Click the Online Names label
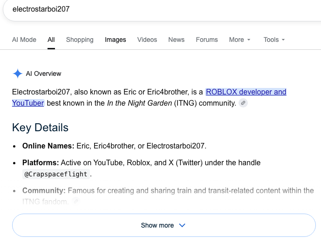Screen dimensions: 321x242 pos(48,146)
